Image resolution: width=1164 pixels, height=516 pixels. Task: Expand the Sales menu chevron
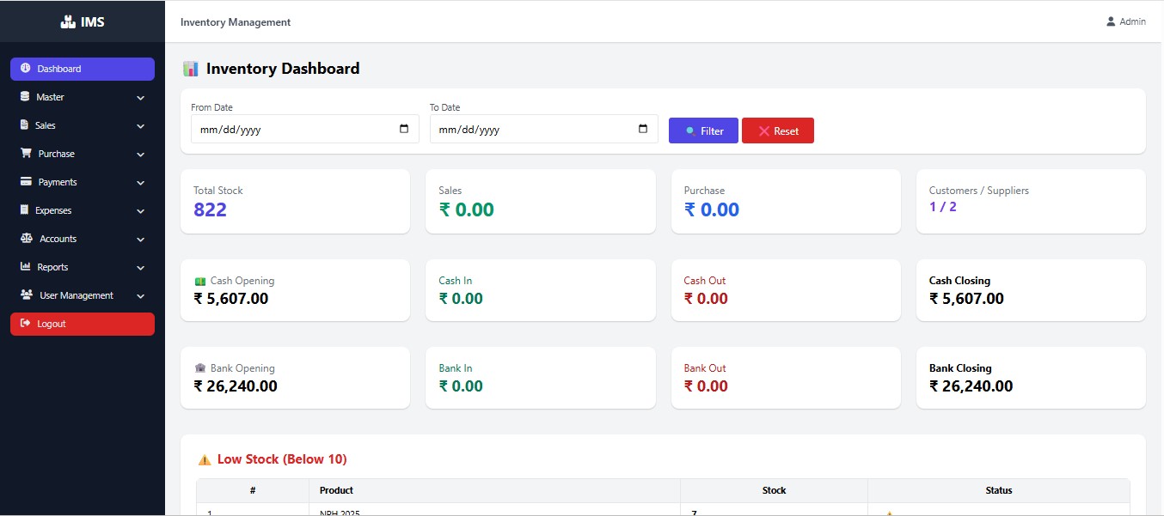point(140,126)
